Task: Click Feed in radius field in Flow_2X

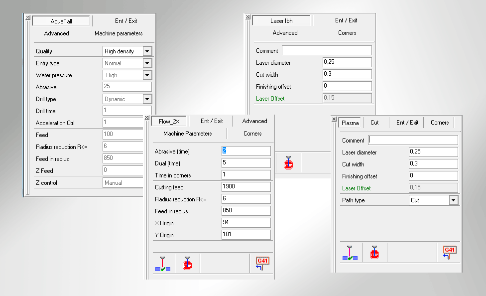Action: click(x=246, y=211)
